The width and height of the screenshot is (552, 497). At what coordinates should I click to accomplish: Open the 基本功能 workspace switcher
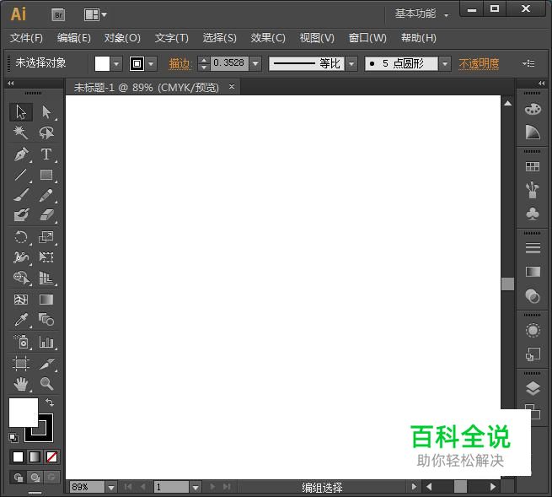[x=421, y=14]
